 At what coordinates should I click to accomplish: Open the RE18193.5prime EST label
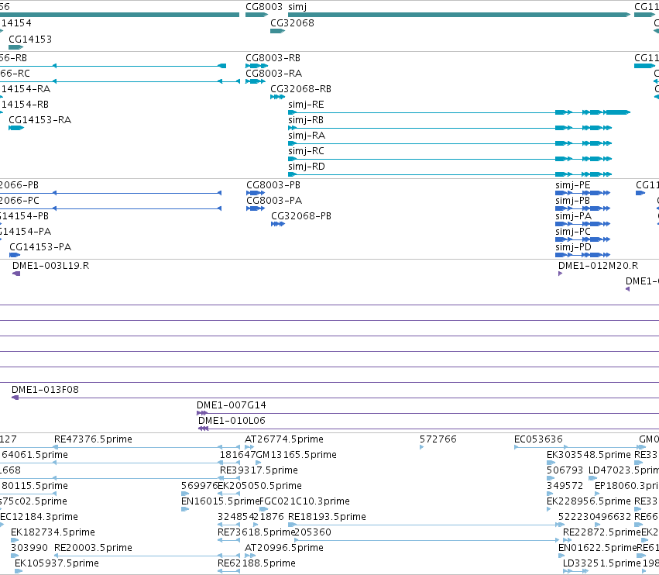pyautogui.click(x=327, y=518)
